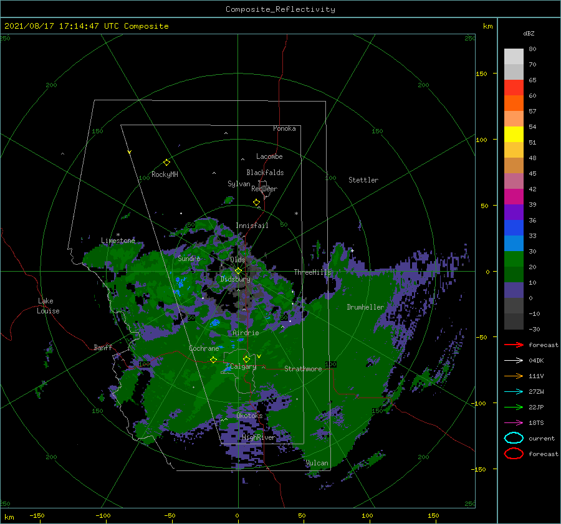Pick the orange 57-60 dBZ swatch

pos(514,103)
